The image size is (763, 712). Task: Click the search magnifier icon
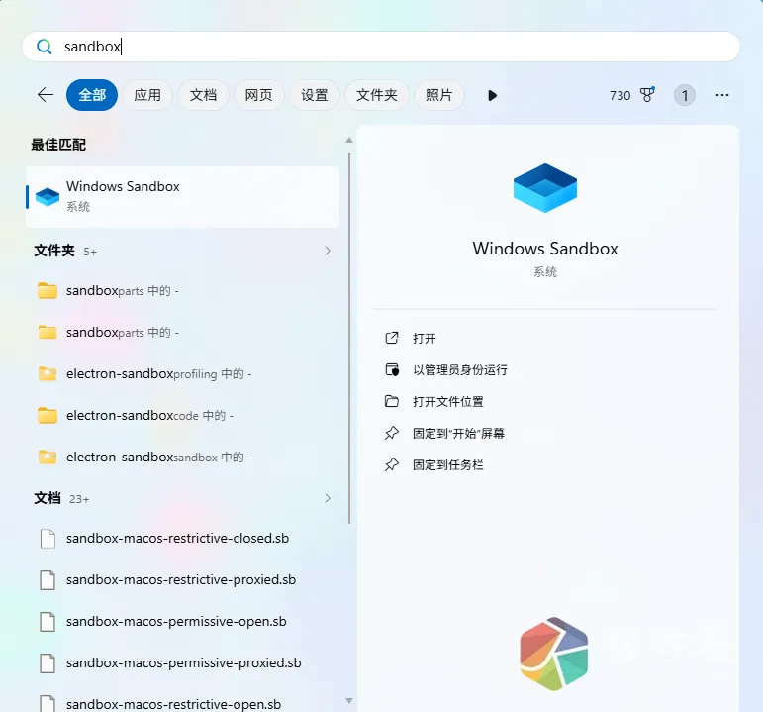(x=44, y=47)
